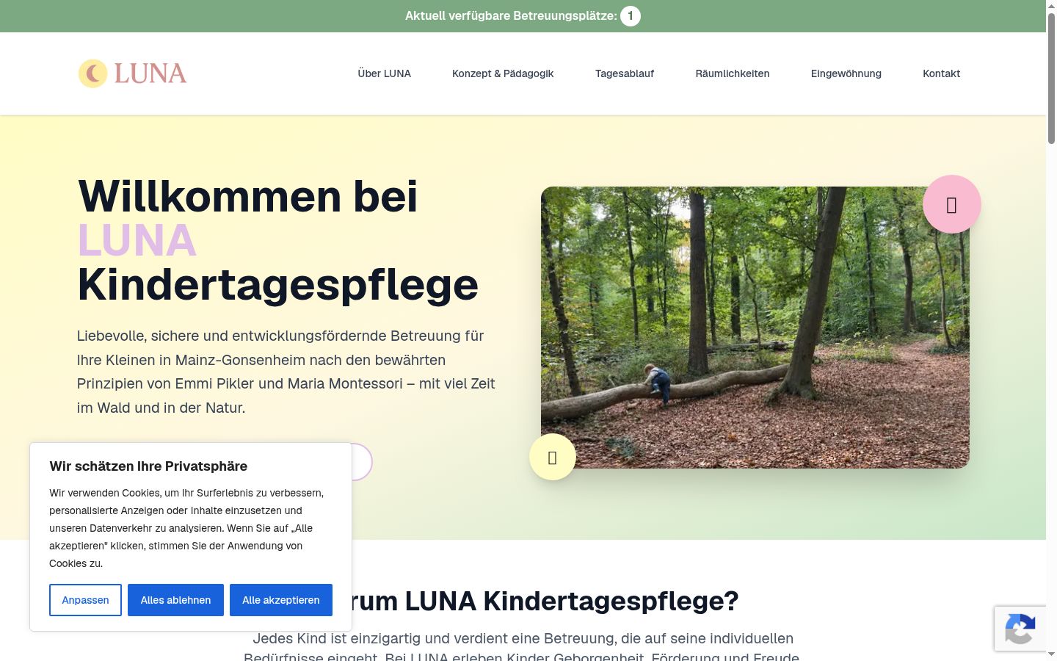Image resolution: width=1057 pixels, height=661 pixels.
Task: Go to Tagesablauf in navigation
Action: (x=625, y=73)
